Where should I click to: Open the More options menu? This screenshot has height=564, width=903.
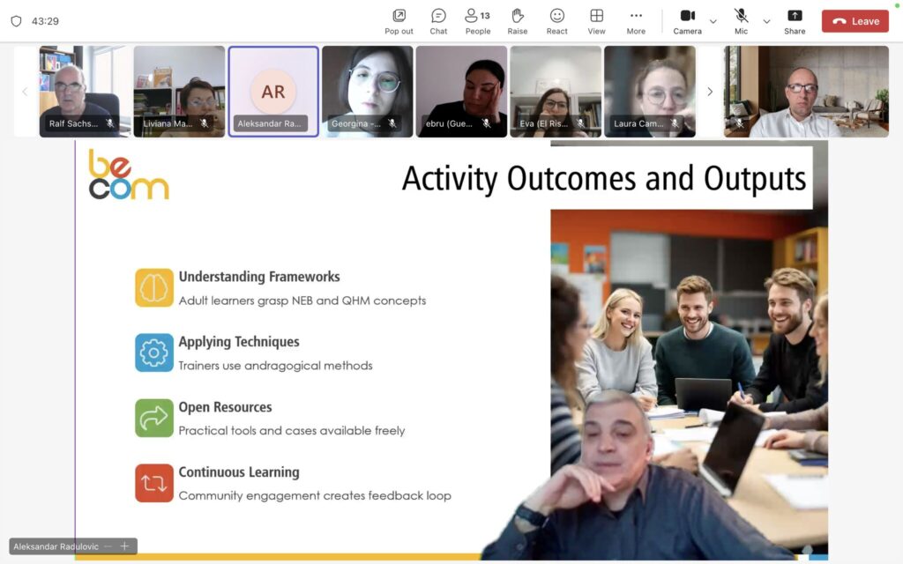(636, 21)
